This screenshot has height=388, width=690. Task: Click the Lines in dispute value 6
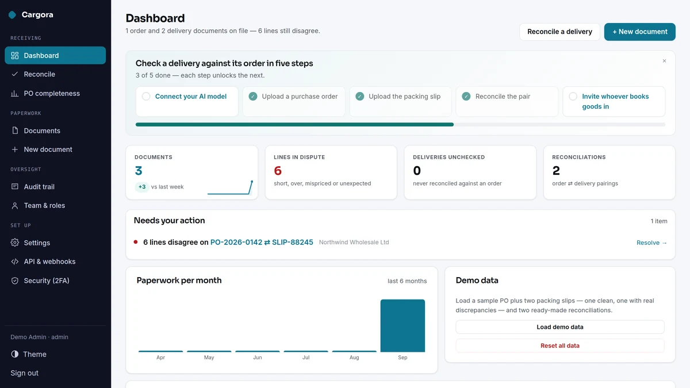[x=278, y=171]
